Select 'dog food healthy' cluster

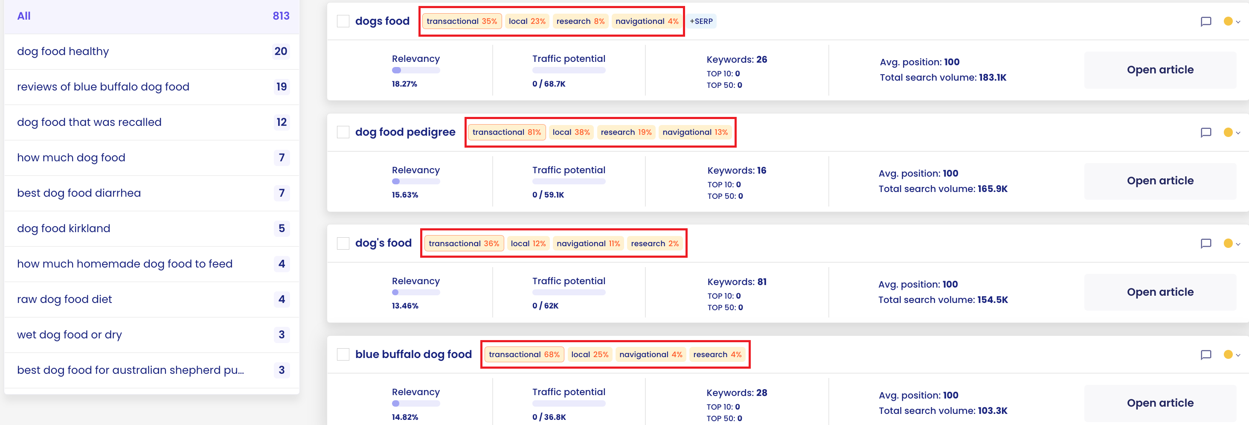click(x=152, y=52)
